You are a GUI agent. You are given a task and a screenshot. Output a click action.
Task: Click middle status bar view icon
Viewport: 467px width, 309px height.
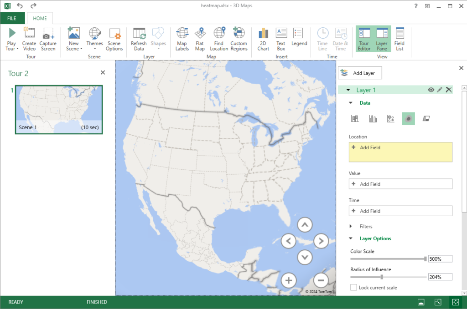[x=438, y=302]
